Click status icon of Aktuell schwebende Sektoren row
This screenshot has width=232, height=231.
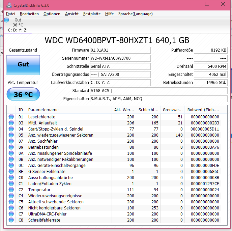[x=11, y=202]
